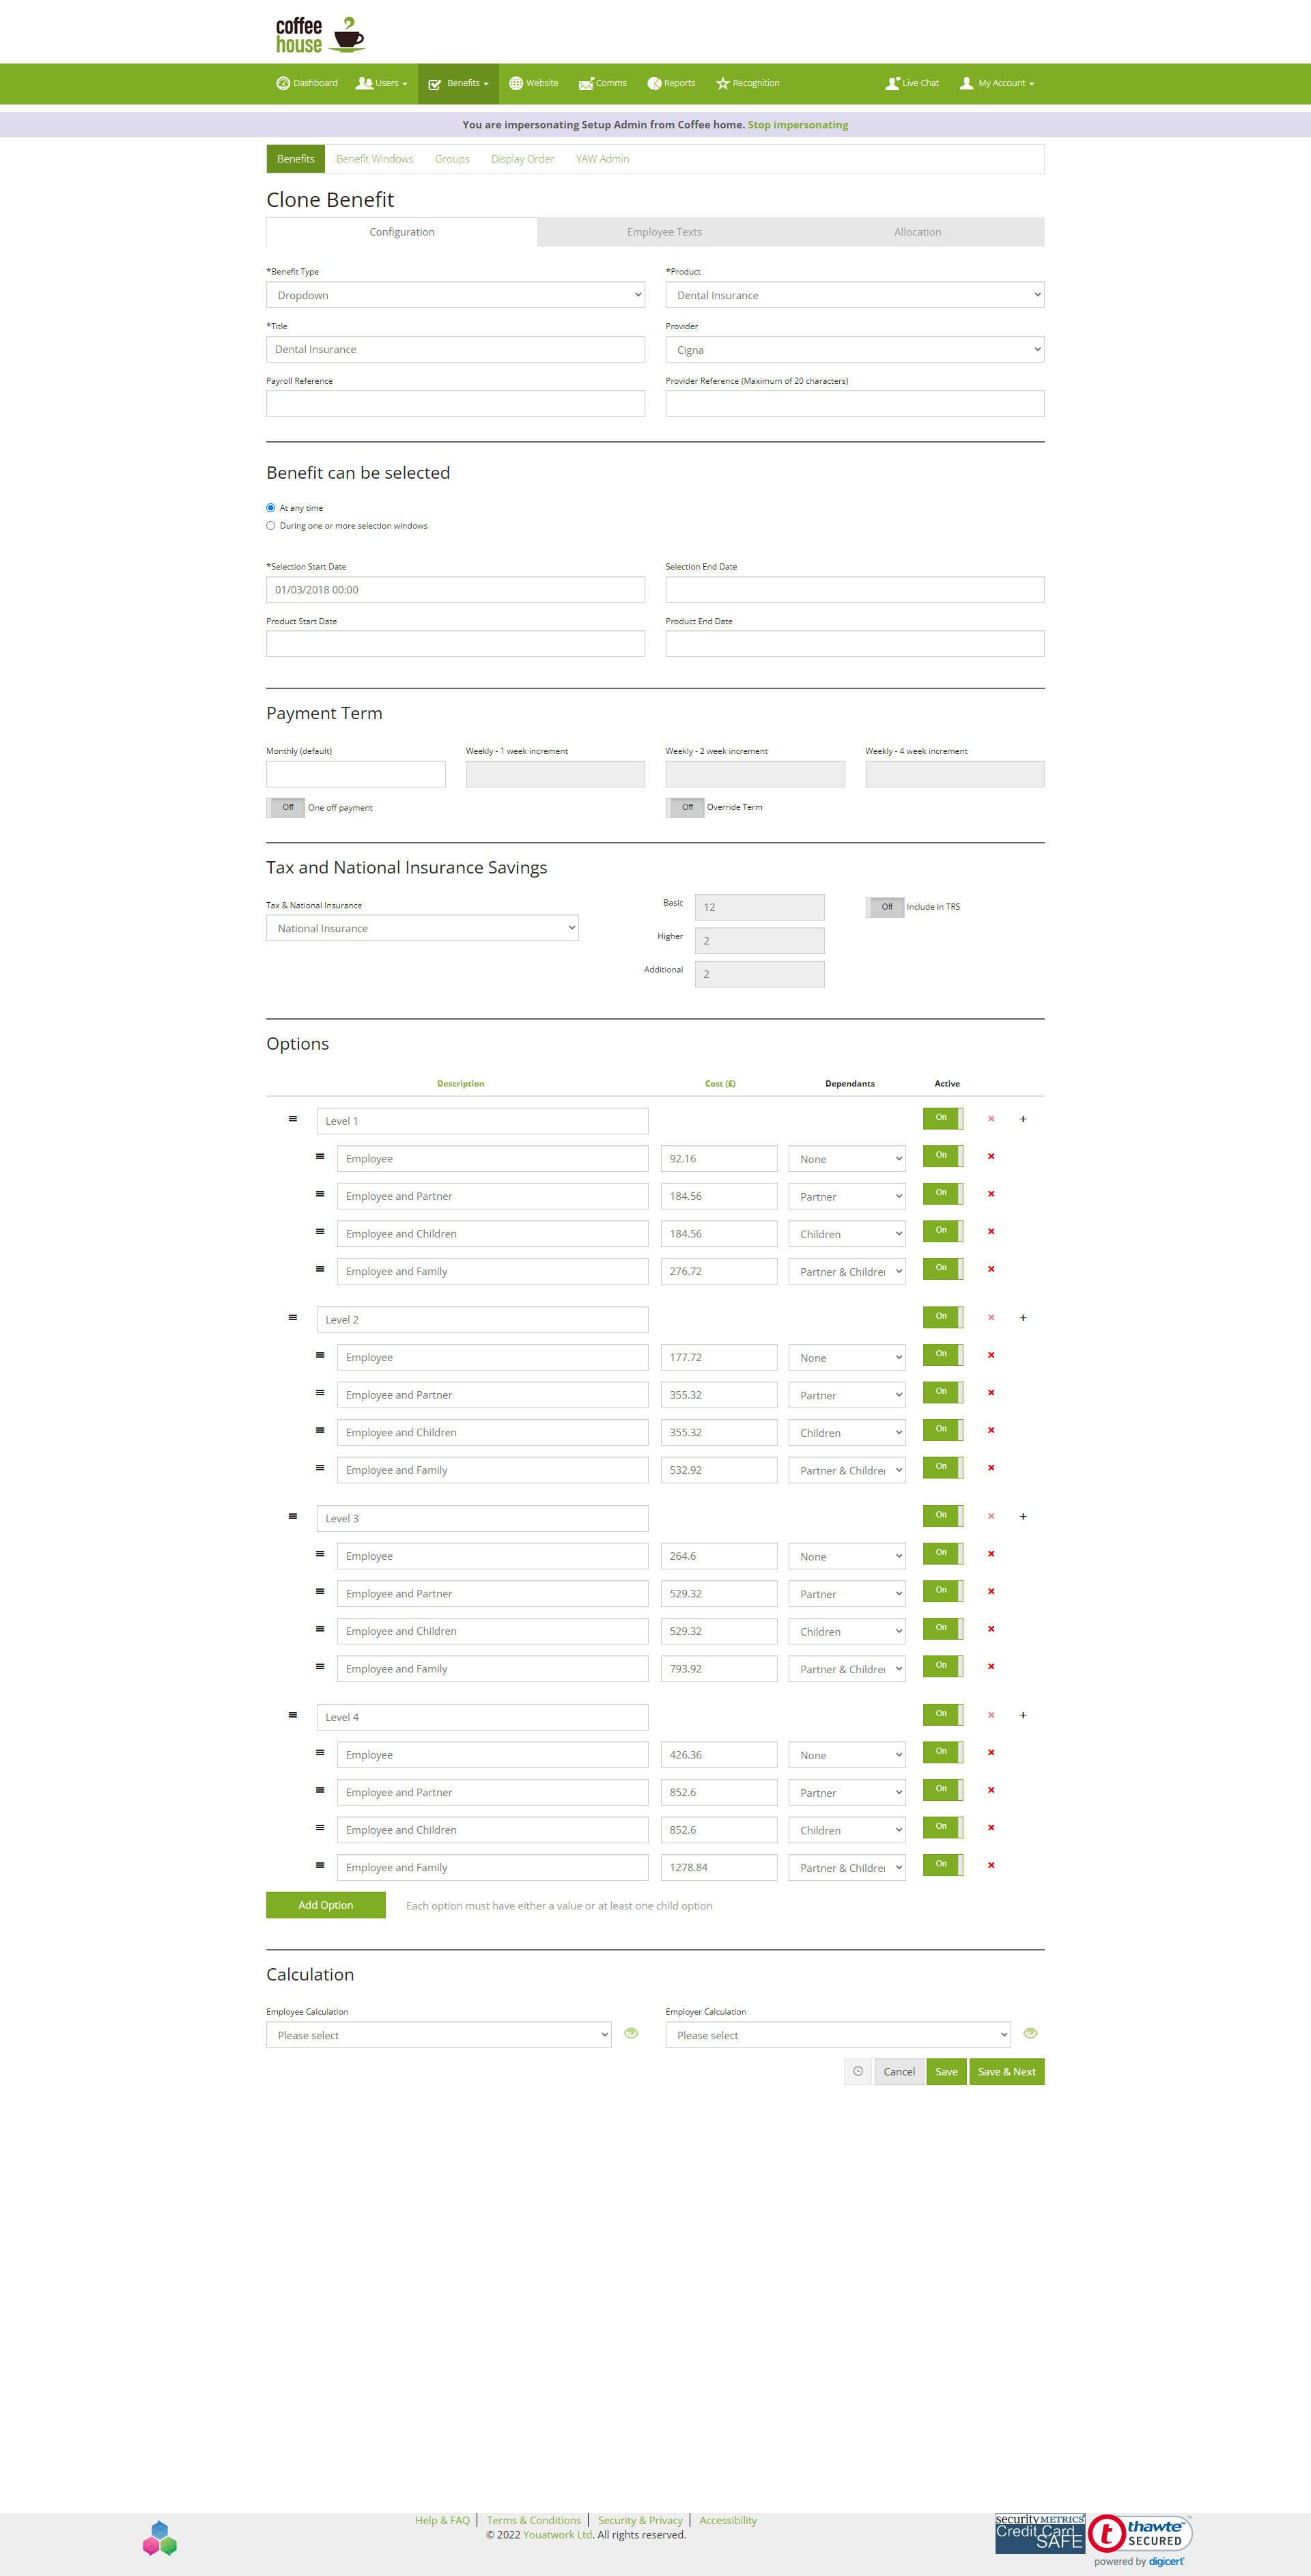1311x2576 pixels.
Task: Preview Employee Calculation with eye icon
Action: (631, 2033)
